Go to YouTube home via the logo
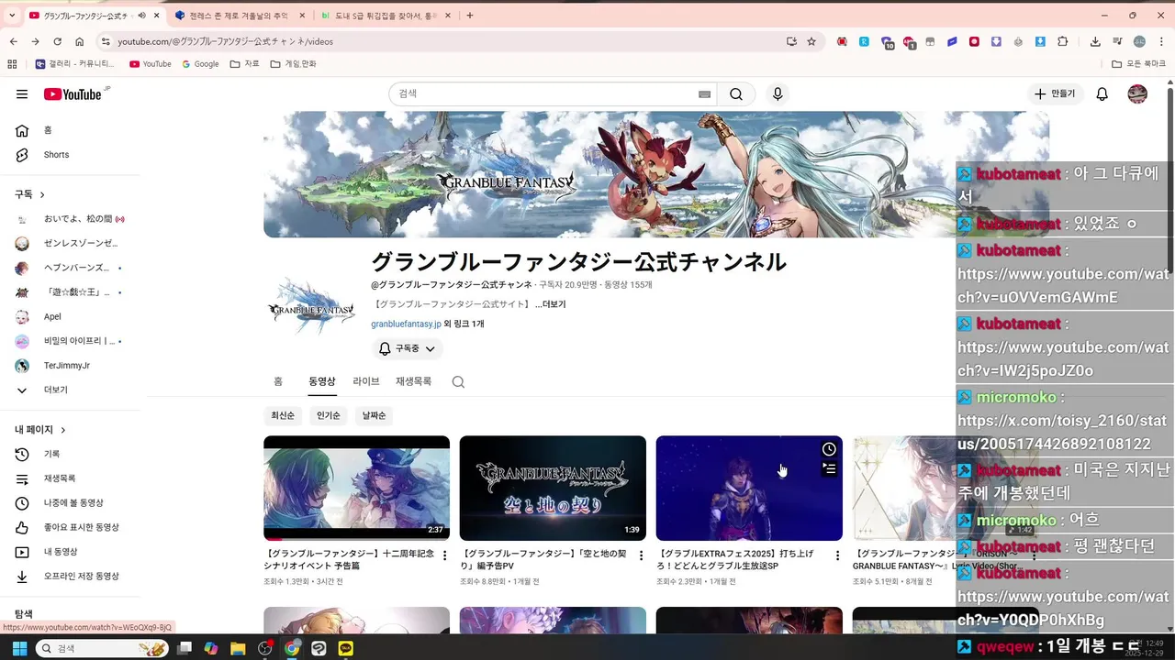Viewport: 1175px width, 660px height. pos(73,93)
